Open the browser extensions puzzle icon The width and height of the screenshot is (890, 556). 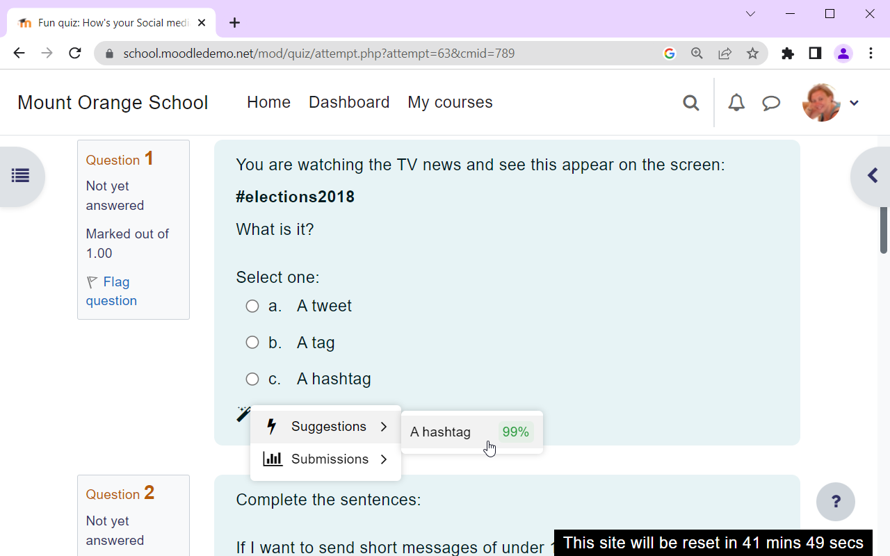787,54
